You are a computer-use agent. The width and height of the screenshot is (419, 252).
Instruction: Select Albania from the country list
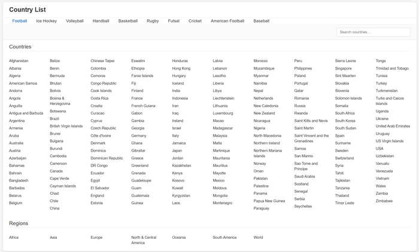tap(15, 68)
